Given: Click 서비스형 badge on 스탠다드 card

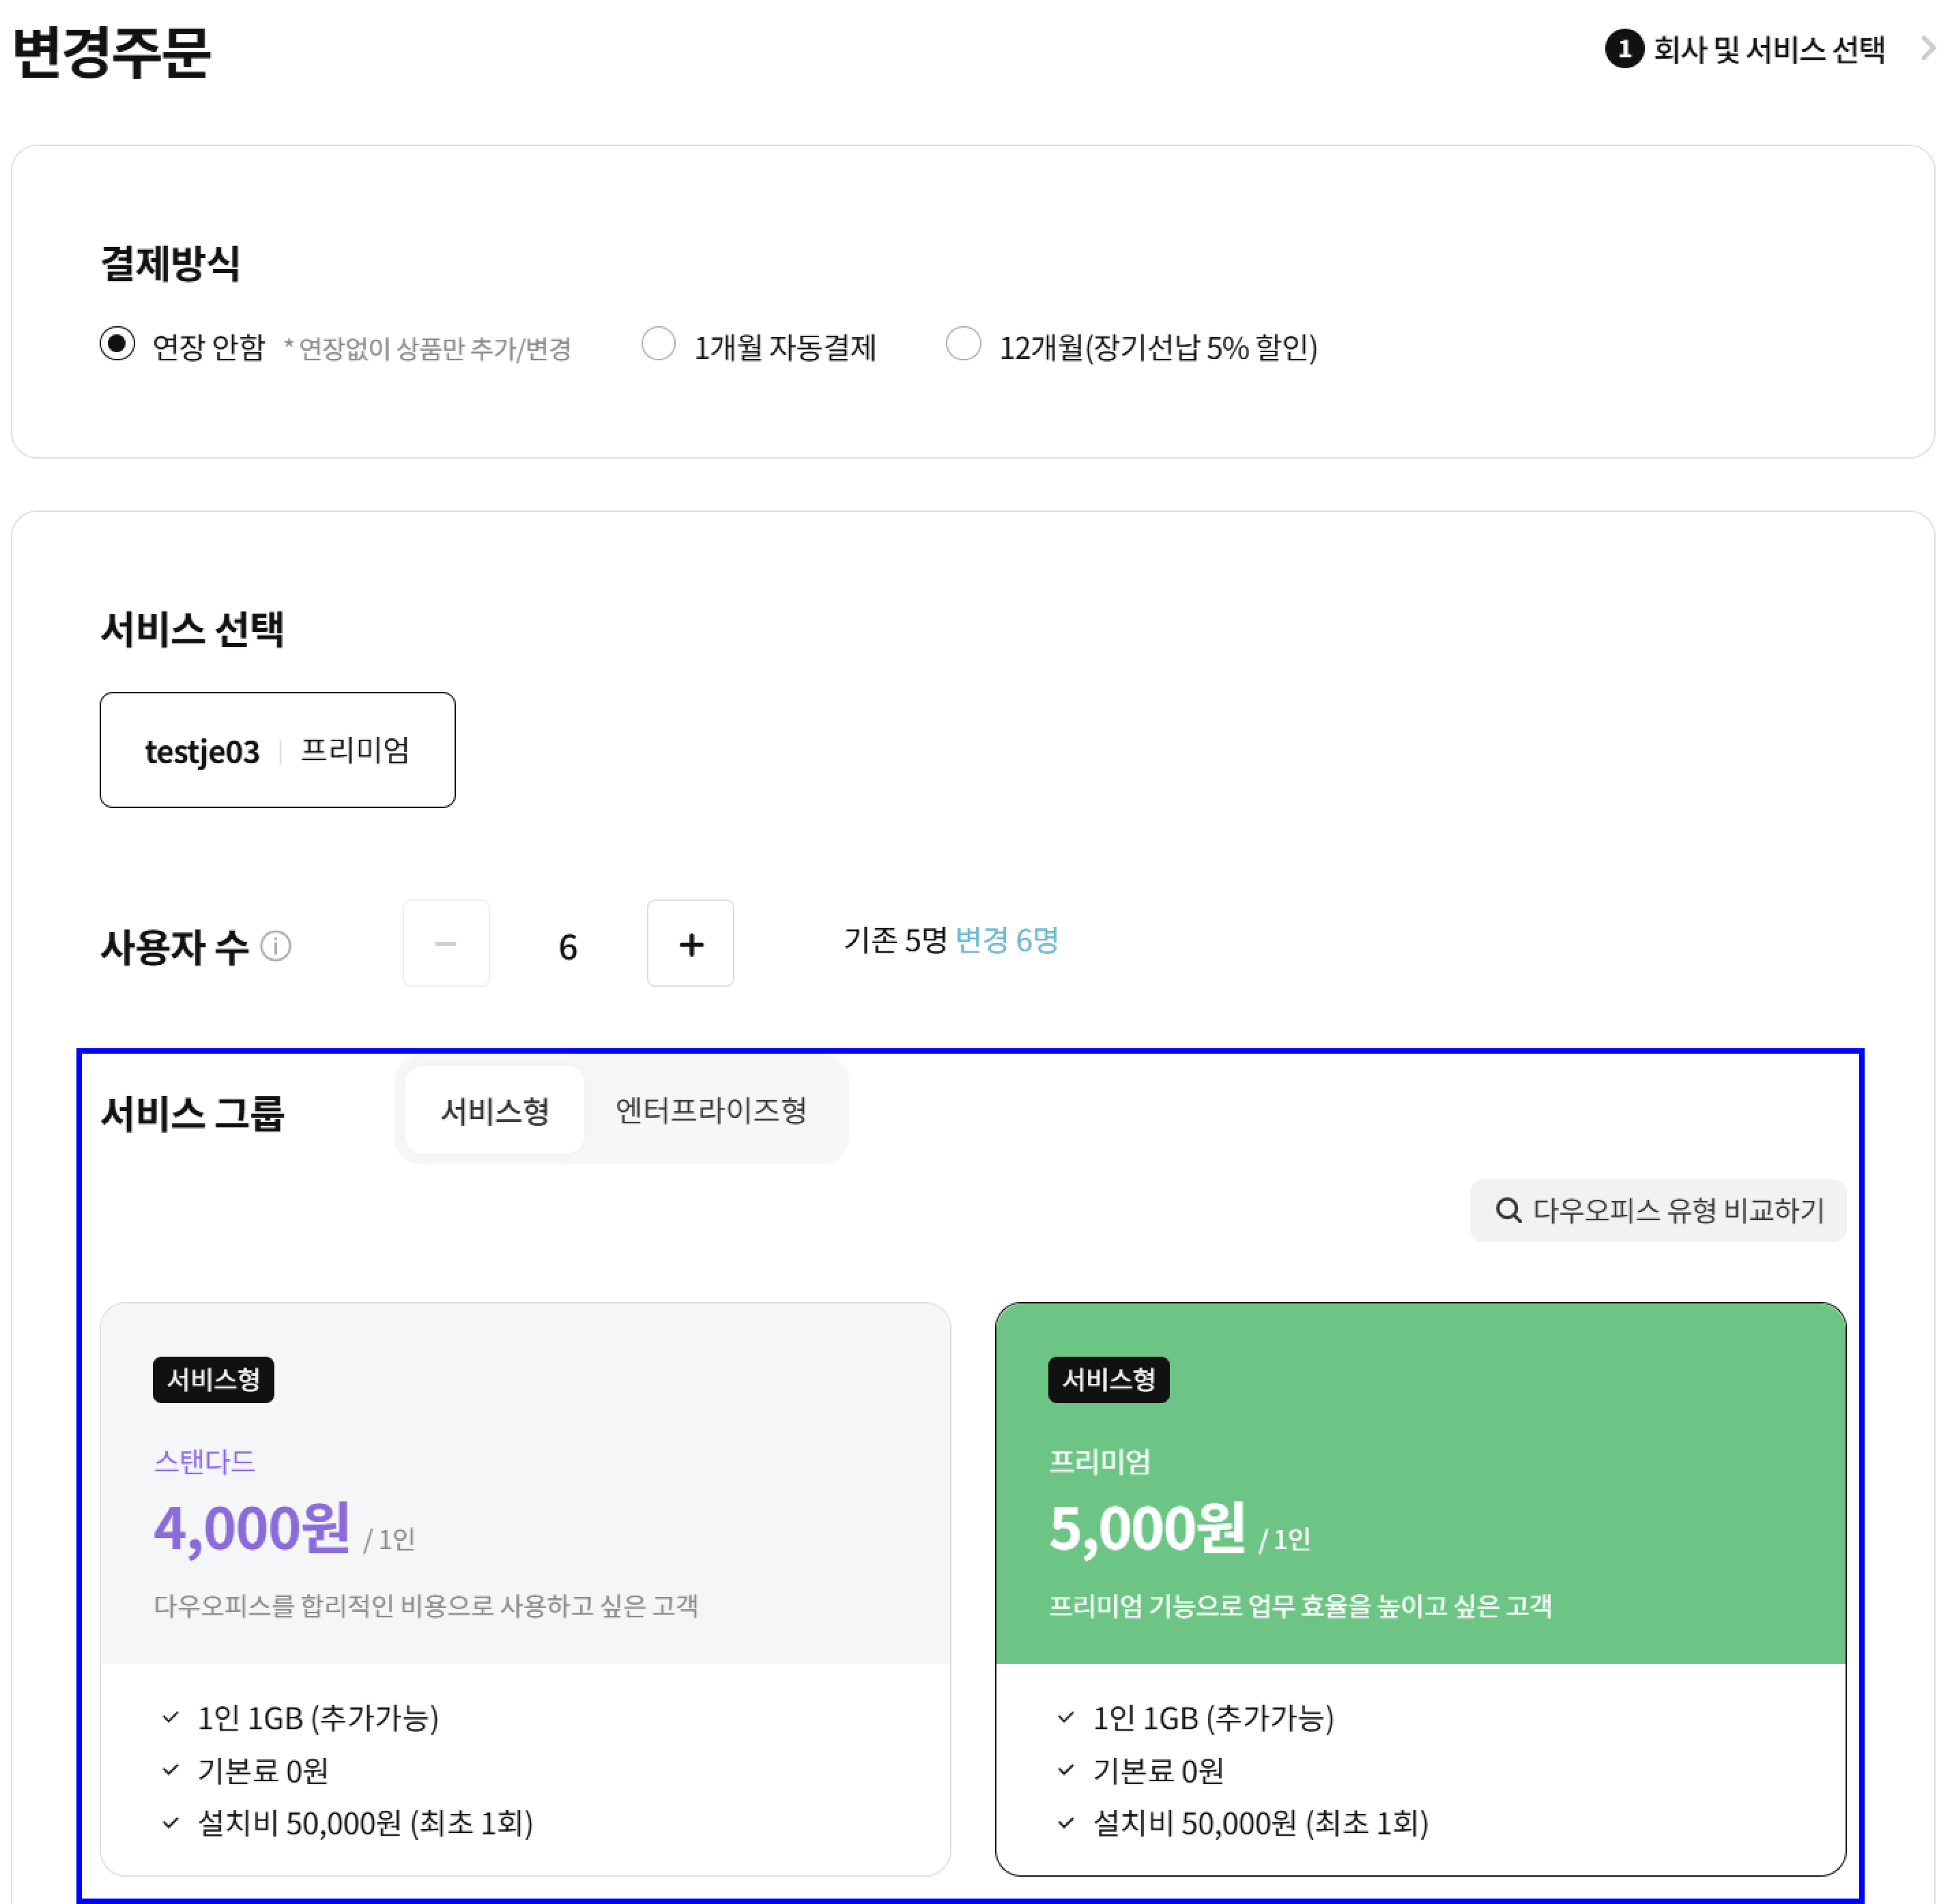Looking at the screenshot, I should (x=213, y=1380).
